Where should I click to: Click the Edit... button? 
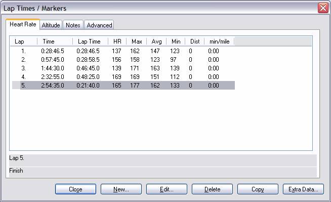point(167,189)
